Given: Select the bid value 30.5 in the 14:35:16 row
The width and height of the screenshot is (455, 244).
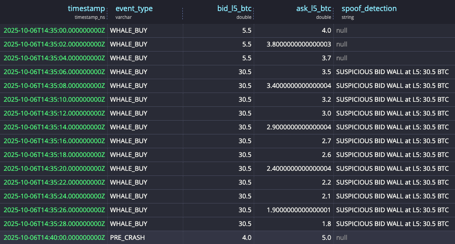Looking at the screenshot, I should click(x=244, y=141).
